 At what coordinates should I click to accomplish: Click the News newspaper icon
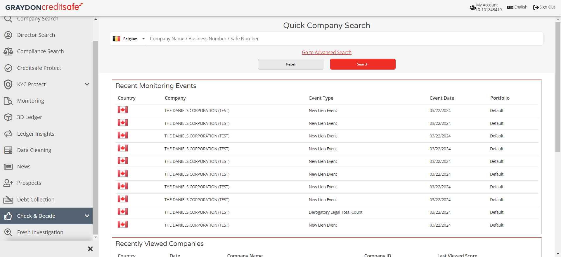coord(8,167)
